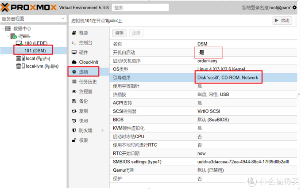The width and height of the screenshot is (301, 189).
Task: Click the Virtual Environment 5.3-8 version text
Action: [84, 8]
